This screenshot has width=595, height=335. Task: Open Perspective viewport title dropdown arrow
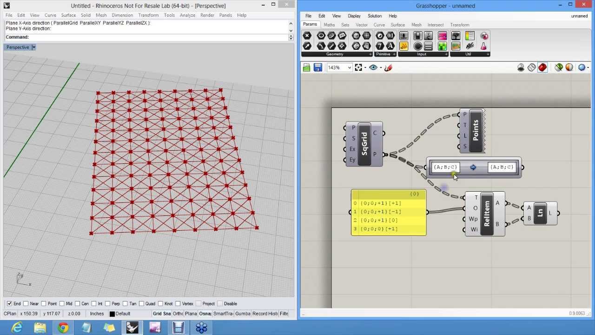pos(33,47)
